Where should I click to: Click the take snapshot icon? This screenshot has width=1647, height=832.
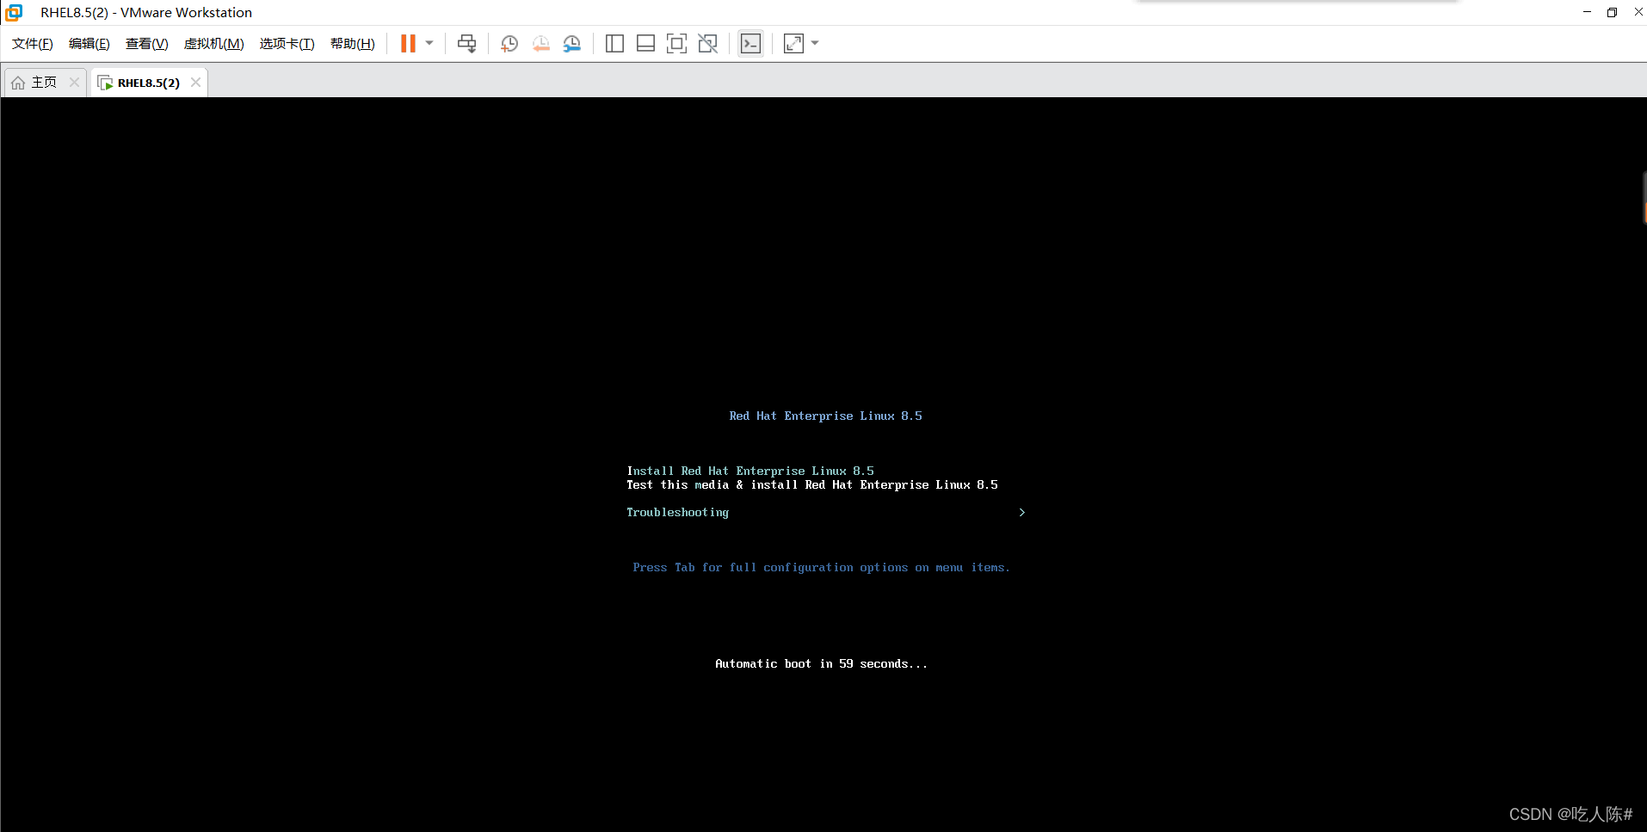509,43
